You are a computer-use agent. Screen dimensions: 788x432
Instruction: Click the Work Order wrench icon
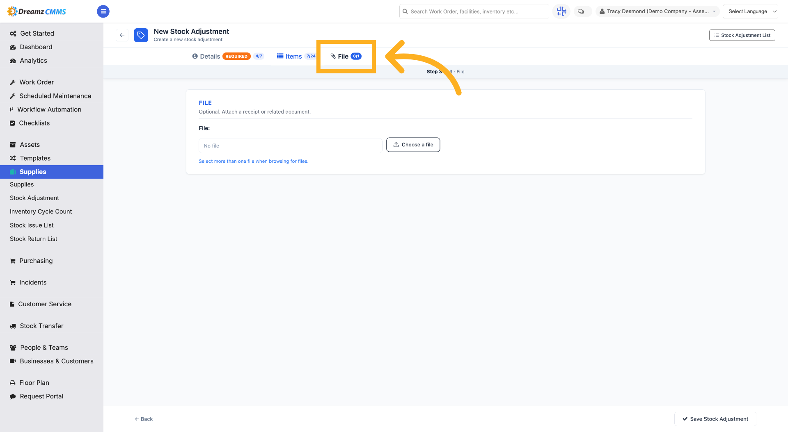pos(13,82)
